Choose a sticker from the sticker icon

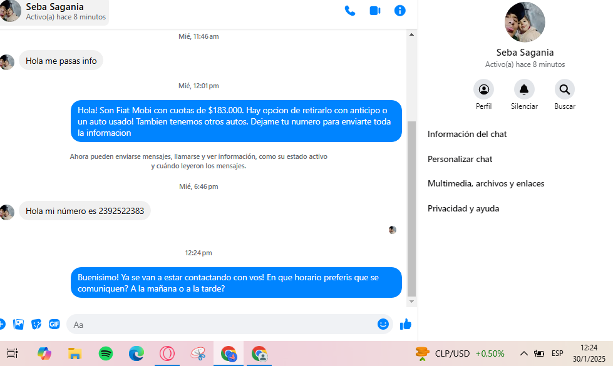point(37,324)
